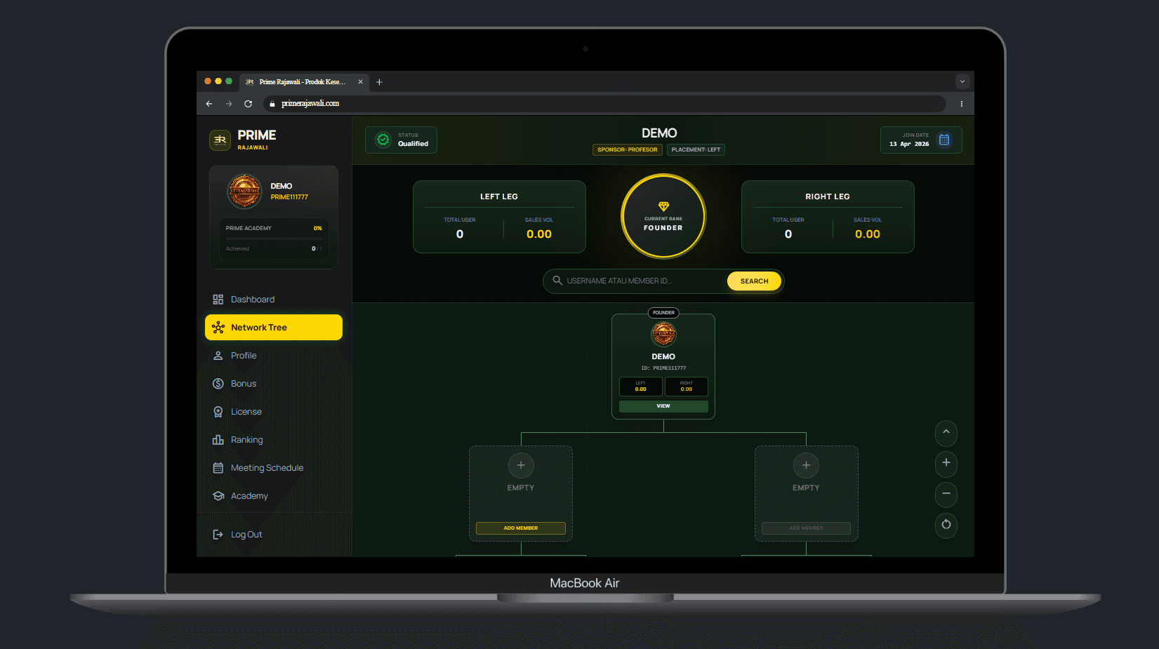Click the plus icon on right EMPTY slot
This screenshot has width=1159, height=649.
coord(806,465)
